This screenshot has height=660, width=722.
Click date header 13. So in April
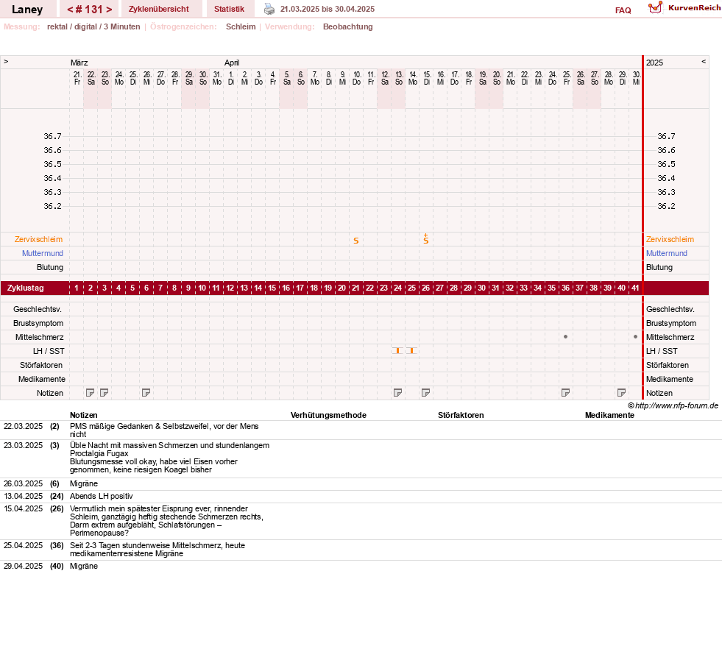(399, 78)
